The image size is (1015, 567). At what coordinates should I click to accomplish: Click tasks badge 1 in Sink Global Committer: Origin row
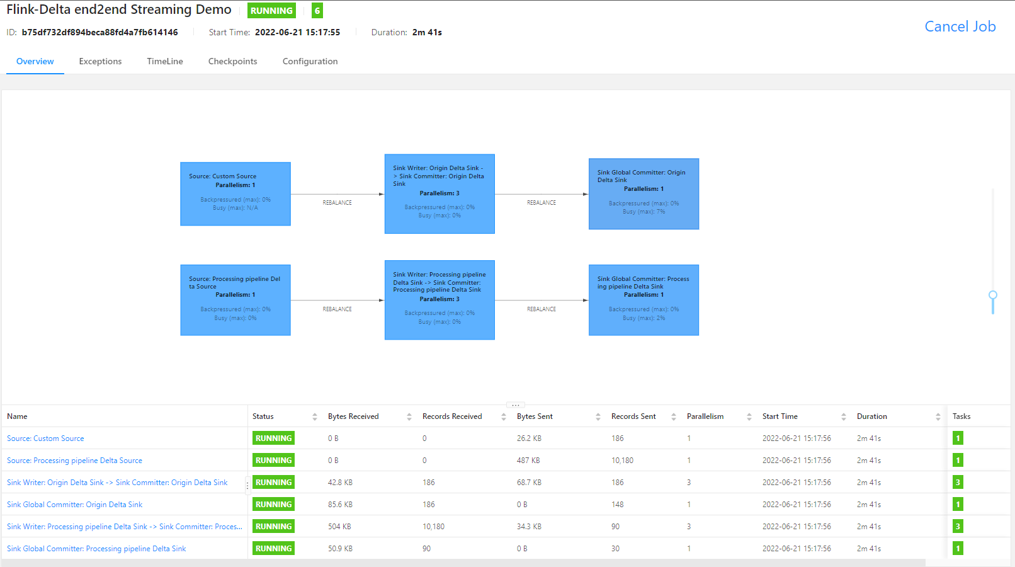[958, 505]
